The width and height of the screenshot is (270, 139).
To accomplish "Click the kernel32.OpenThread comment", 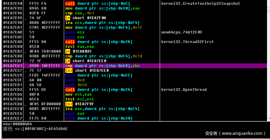I will click(184, 90).
